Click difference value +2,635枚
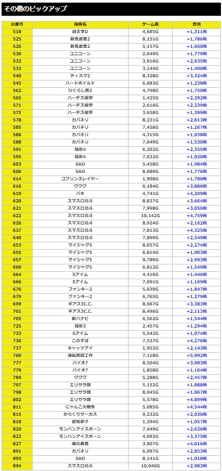Image resolution: width=222 pixels, height=471 pixels. pyautogui.click(x=196, y=61)
